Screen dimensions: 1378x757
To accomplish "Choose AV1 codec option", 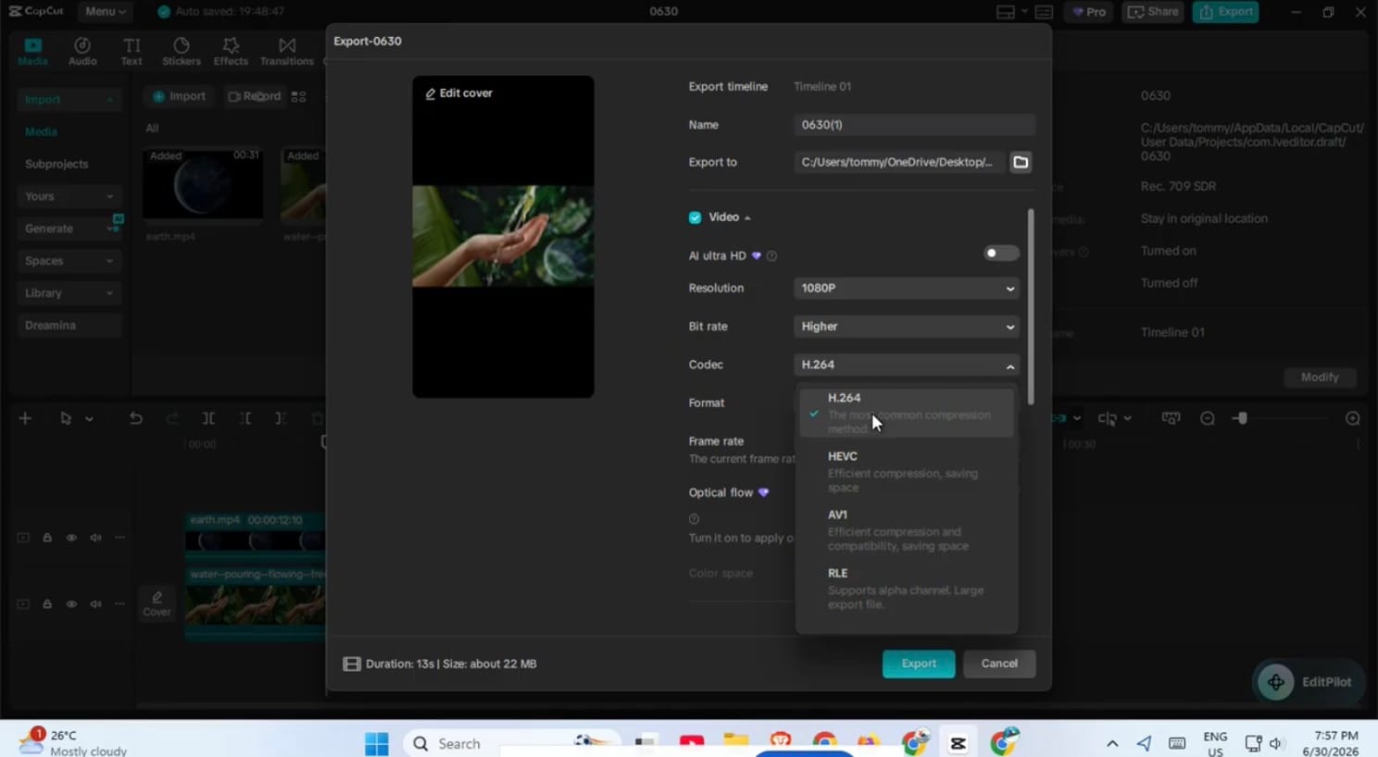I will pos(907,529).
